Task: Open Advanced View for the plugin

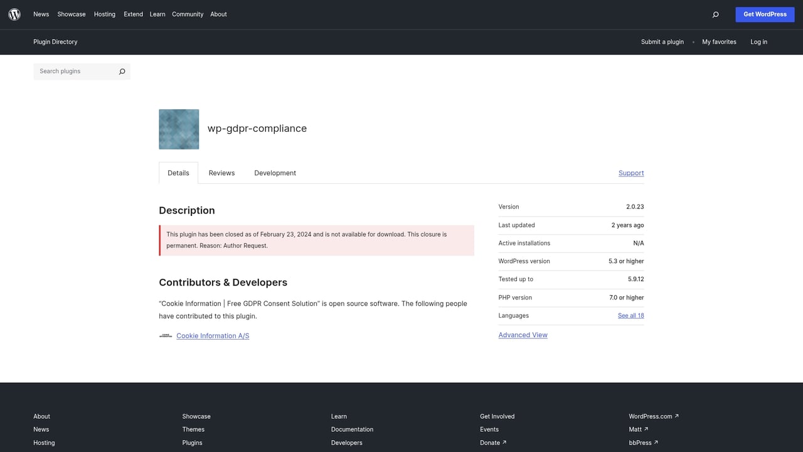Action: click(x=523, y=335)
